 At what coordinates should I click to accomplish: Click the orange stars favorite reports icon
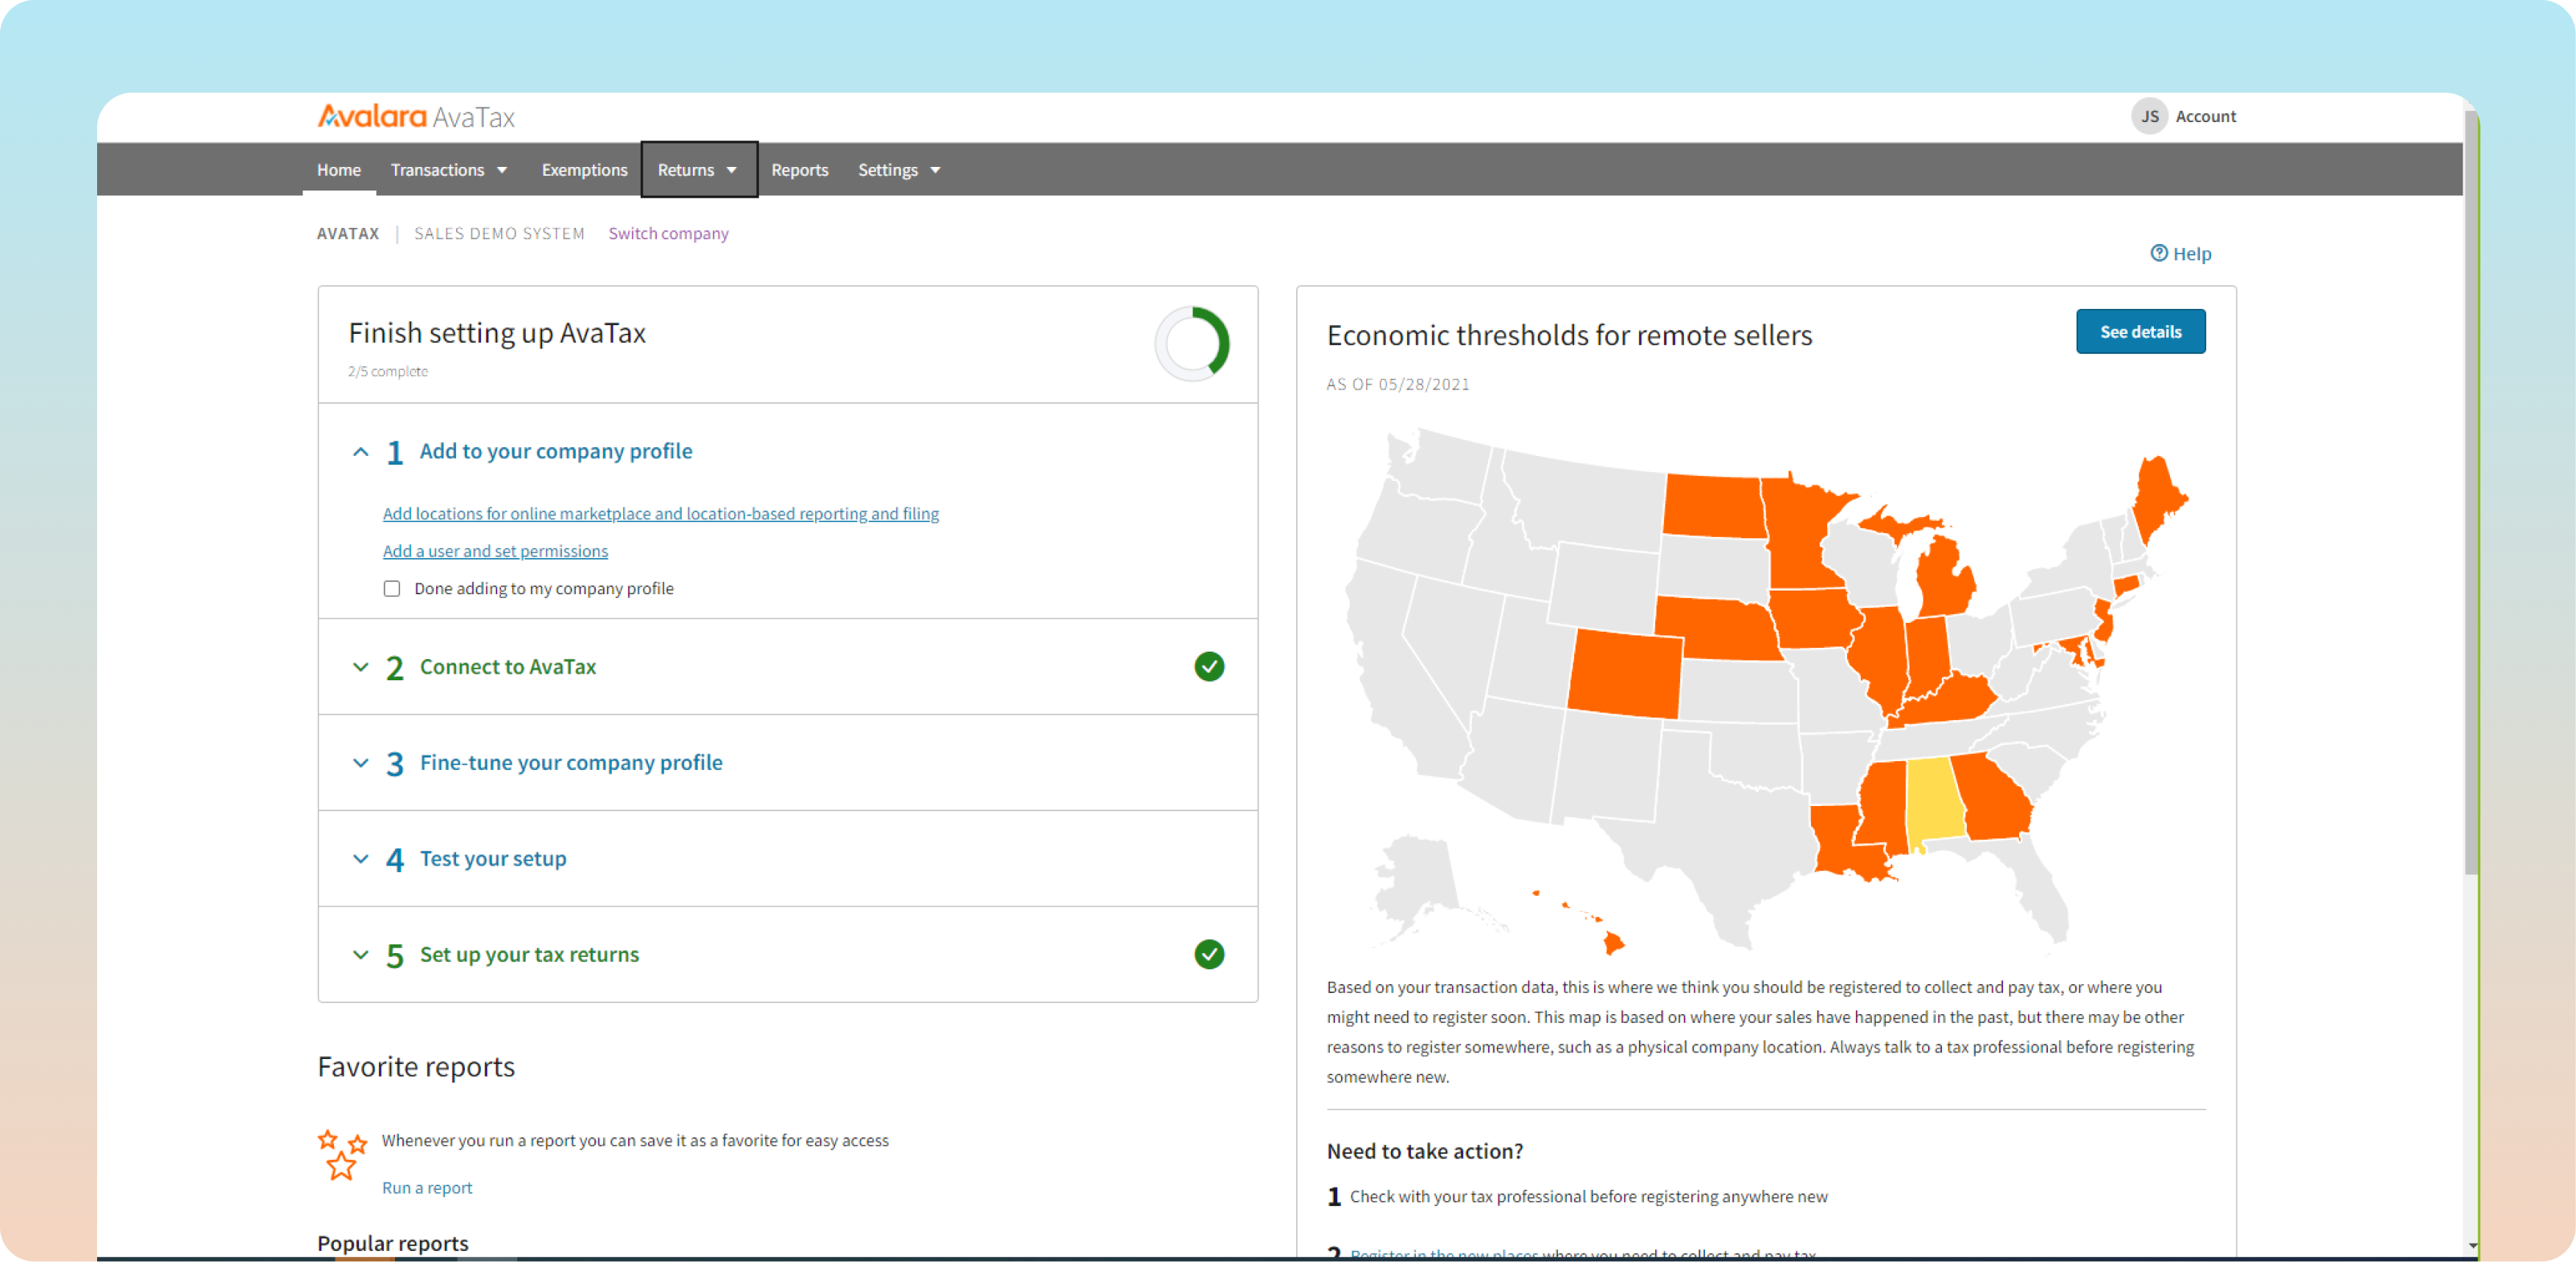tap(342, 1154)
